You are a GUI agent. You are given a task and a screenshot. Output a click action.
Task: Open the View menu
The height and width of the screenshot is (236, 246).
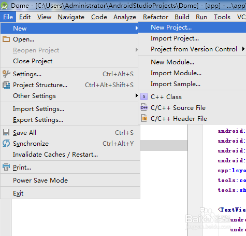point(44,17)
